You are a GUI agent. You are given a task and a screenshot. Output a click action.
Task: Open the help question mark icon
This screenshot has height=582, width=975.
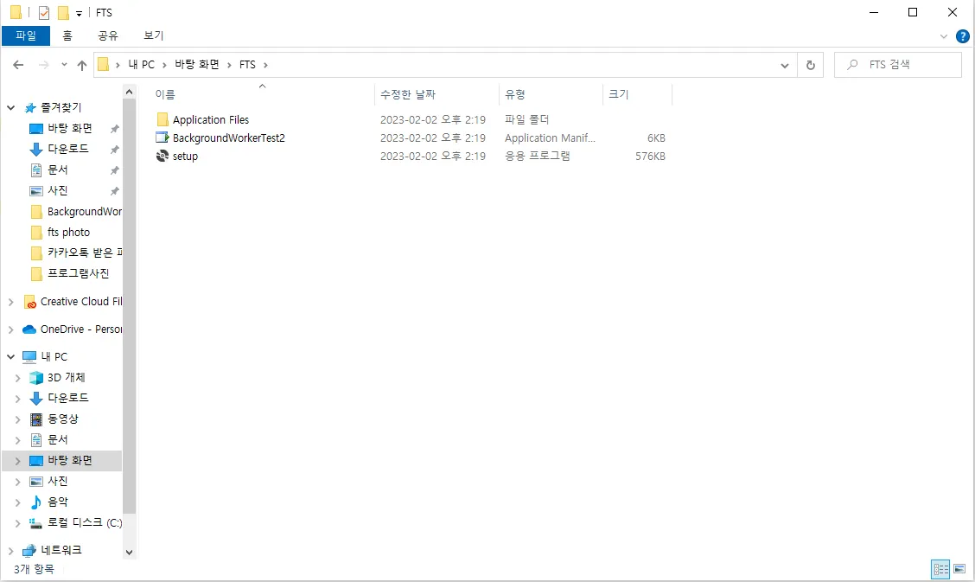click(963, 36)
